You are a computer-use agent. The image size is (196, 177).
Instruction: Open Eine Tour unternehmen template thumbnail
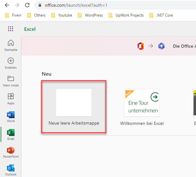142,103
